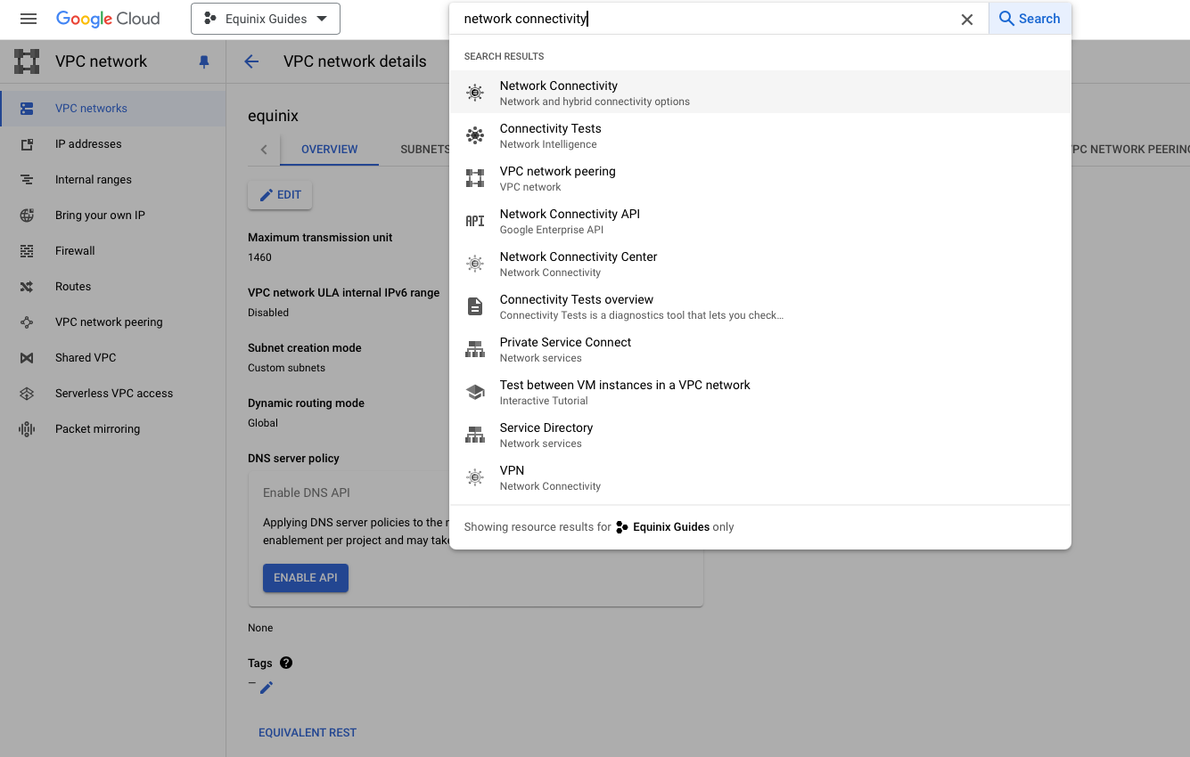This screenshot has width=1190, height=757.
Task: Click the Network Connectivity result icon
Action: [475, 93]
